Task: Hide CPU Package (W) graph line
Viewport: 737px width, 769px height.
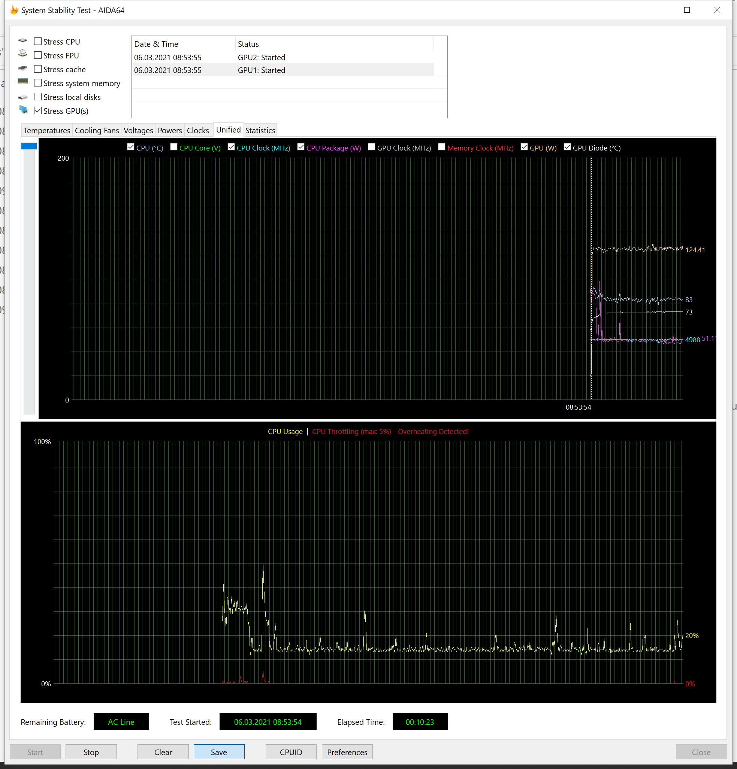Action: point(301,147)
